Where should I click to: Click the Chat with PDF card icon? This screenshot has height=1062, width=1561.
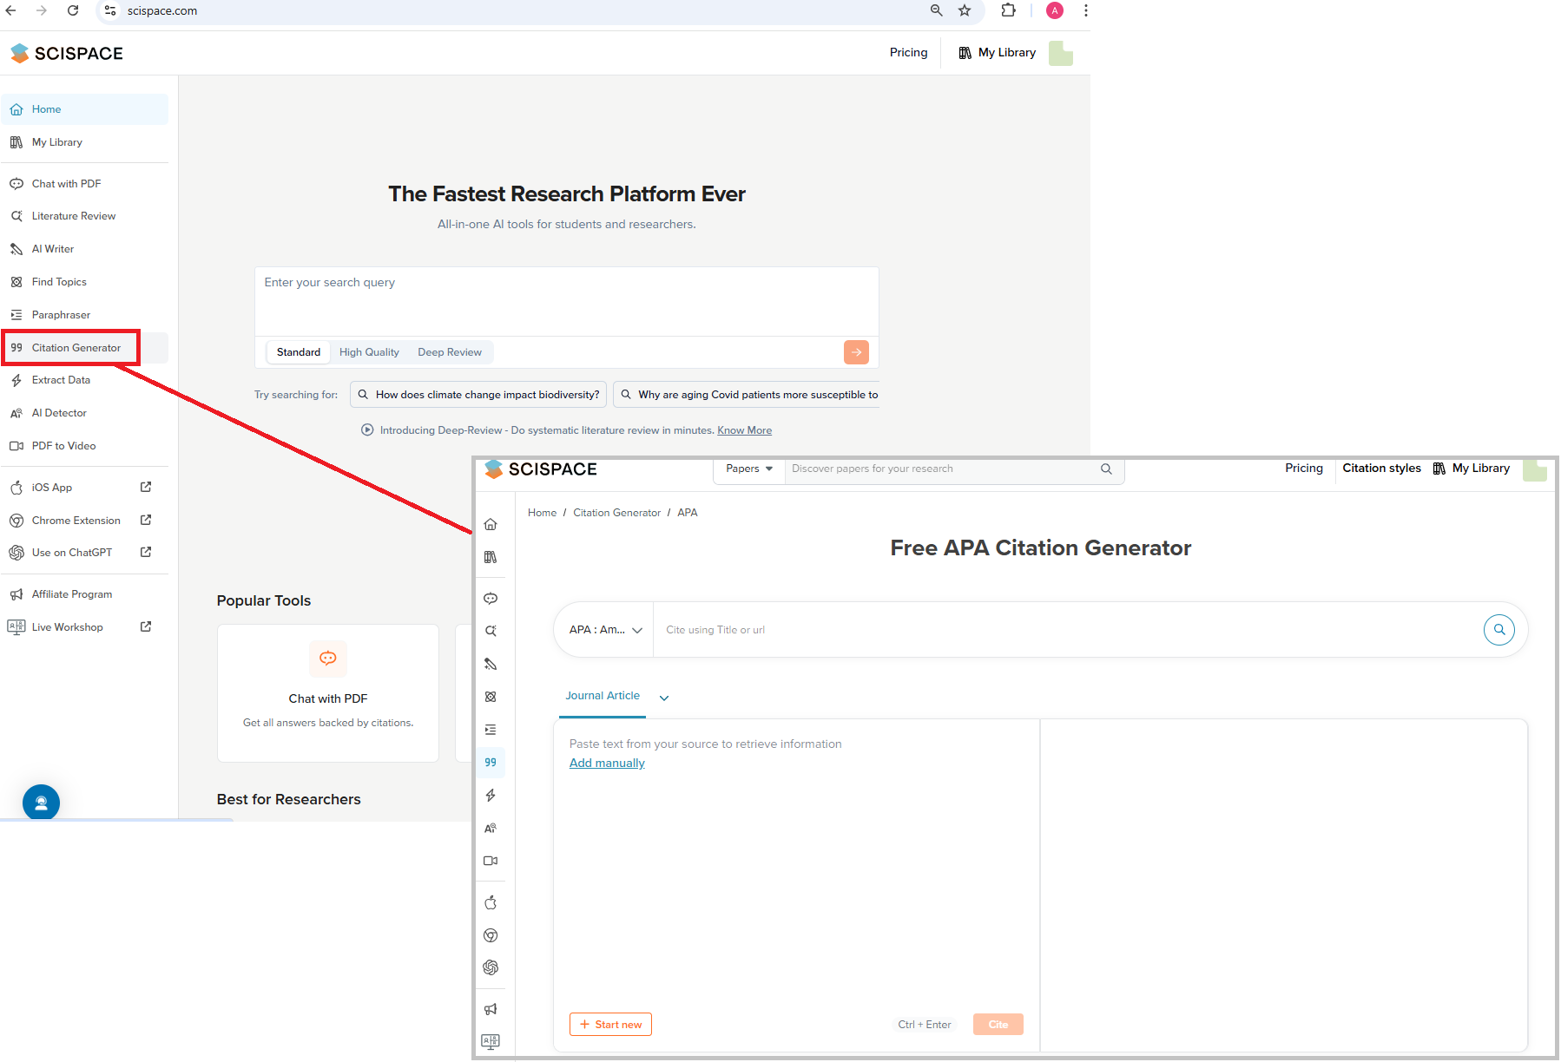328,659
